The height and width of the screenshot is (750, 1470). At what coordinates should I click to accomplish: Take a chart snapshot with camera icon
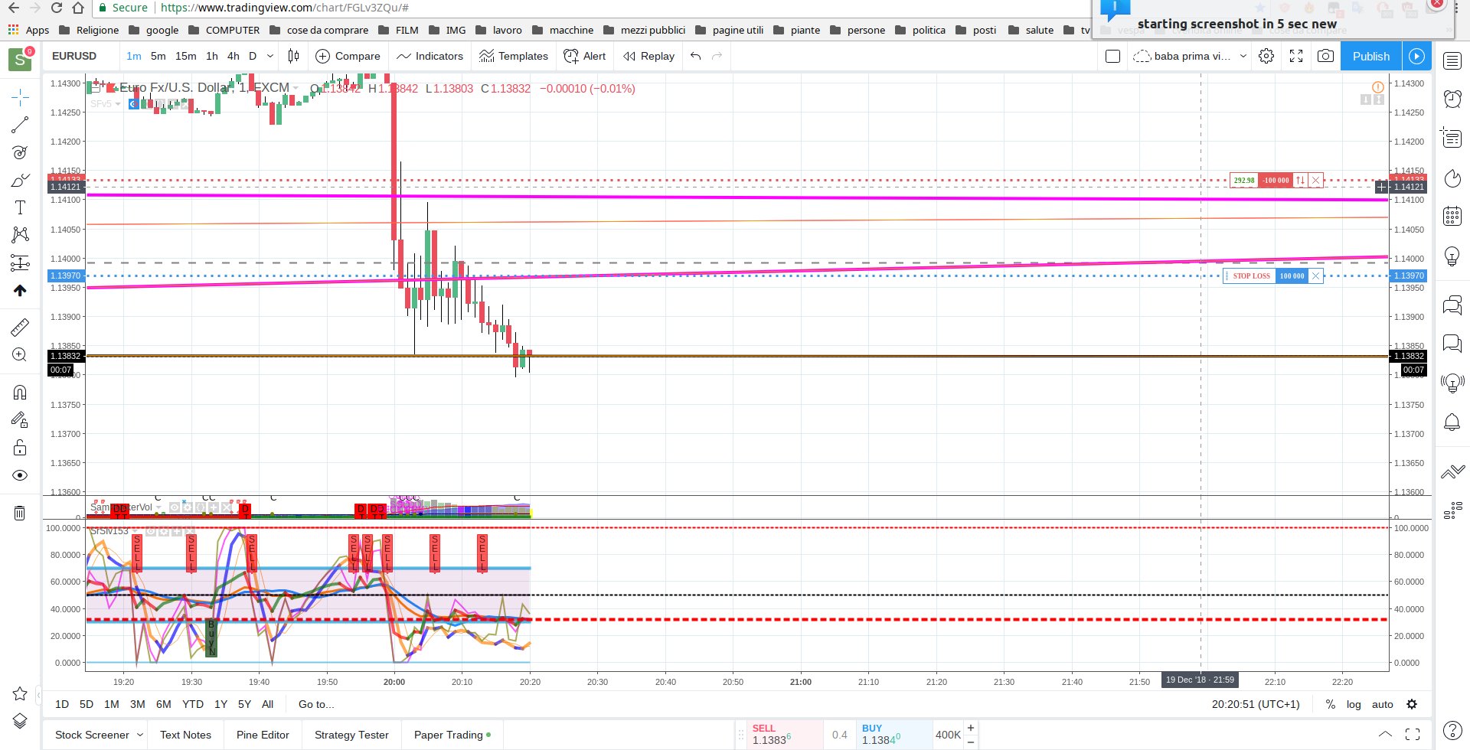click(1325, 56)
